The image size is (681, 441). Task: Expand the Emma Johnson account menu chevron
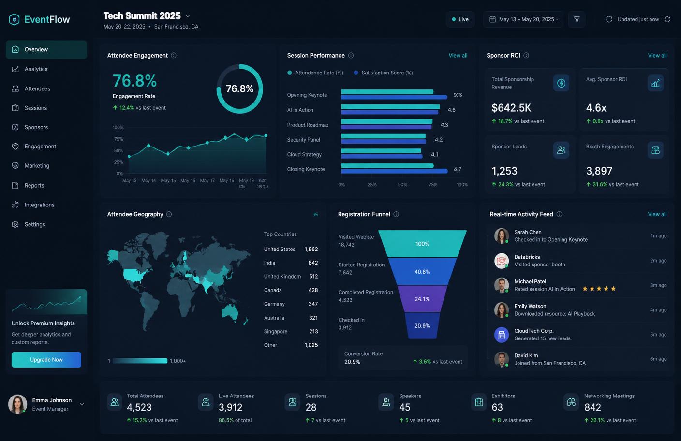82,404
